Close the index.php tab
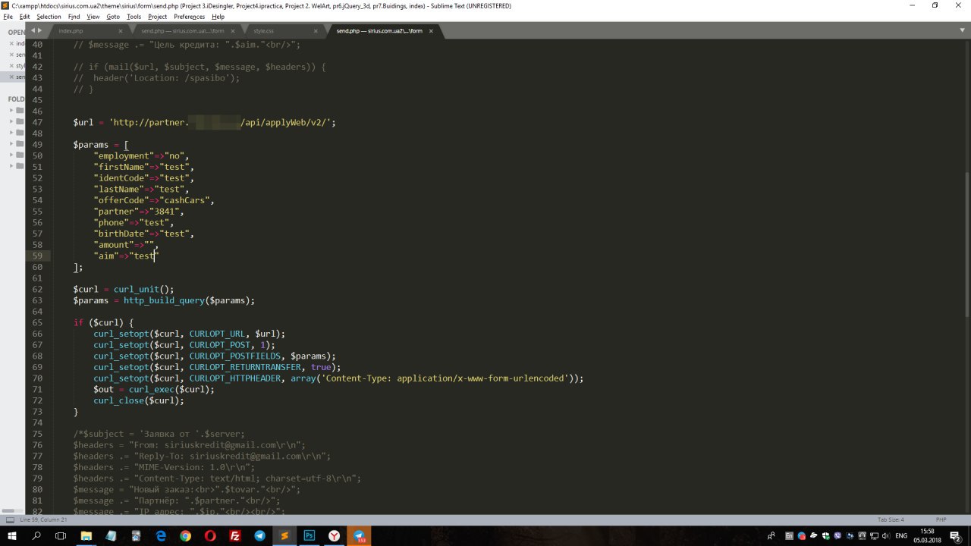Screen dimensions: 971x546 [x=121, y=31]
